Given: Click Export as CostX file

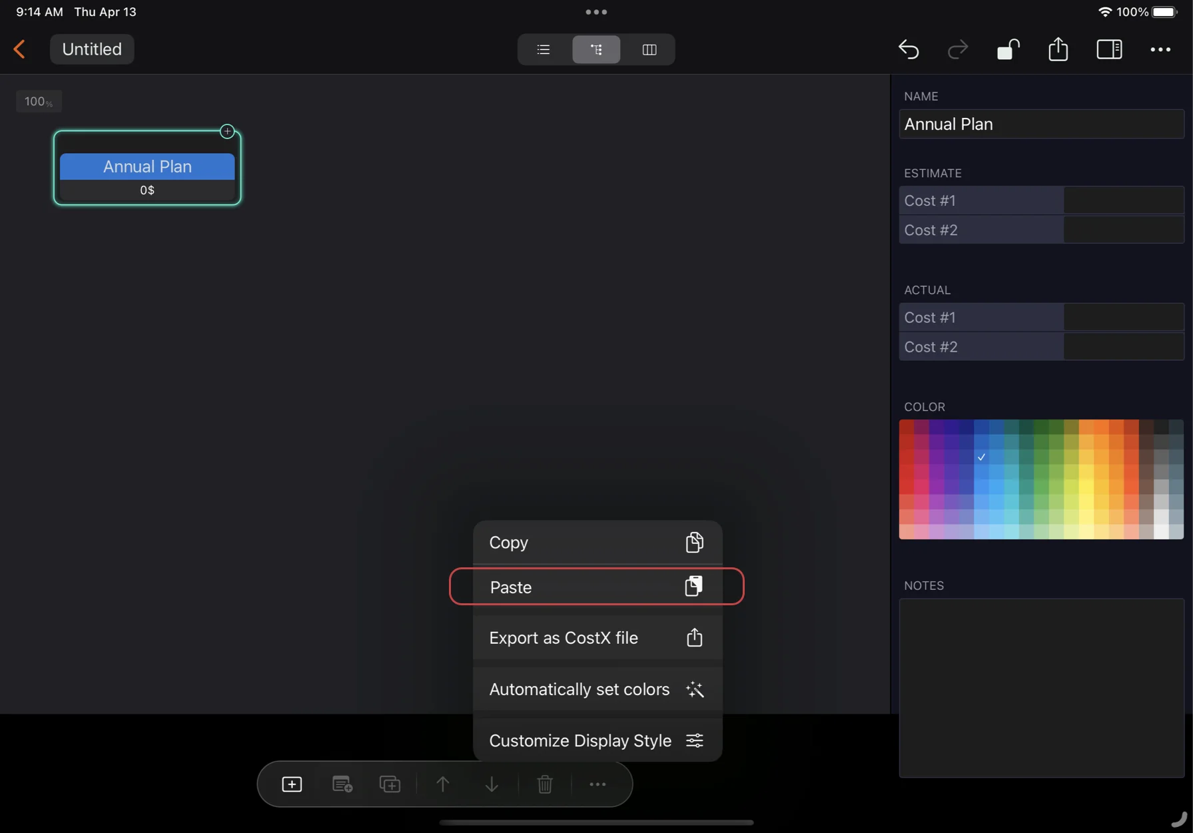Looking at the screenshot, I should click(x=597, y=638).
